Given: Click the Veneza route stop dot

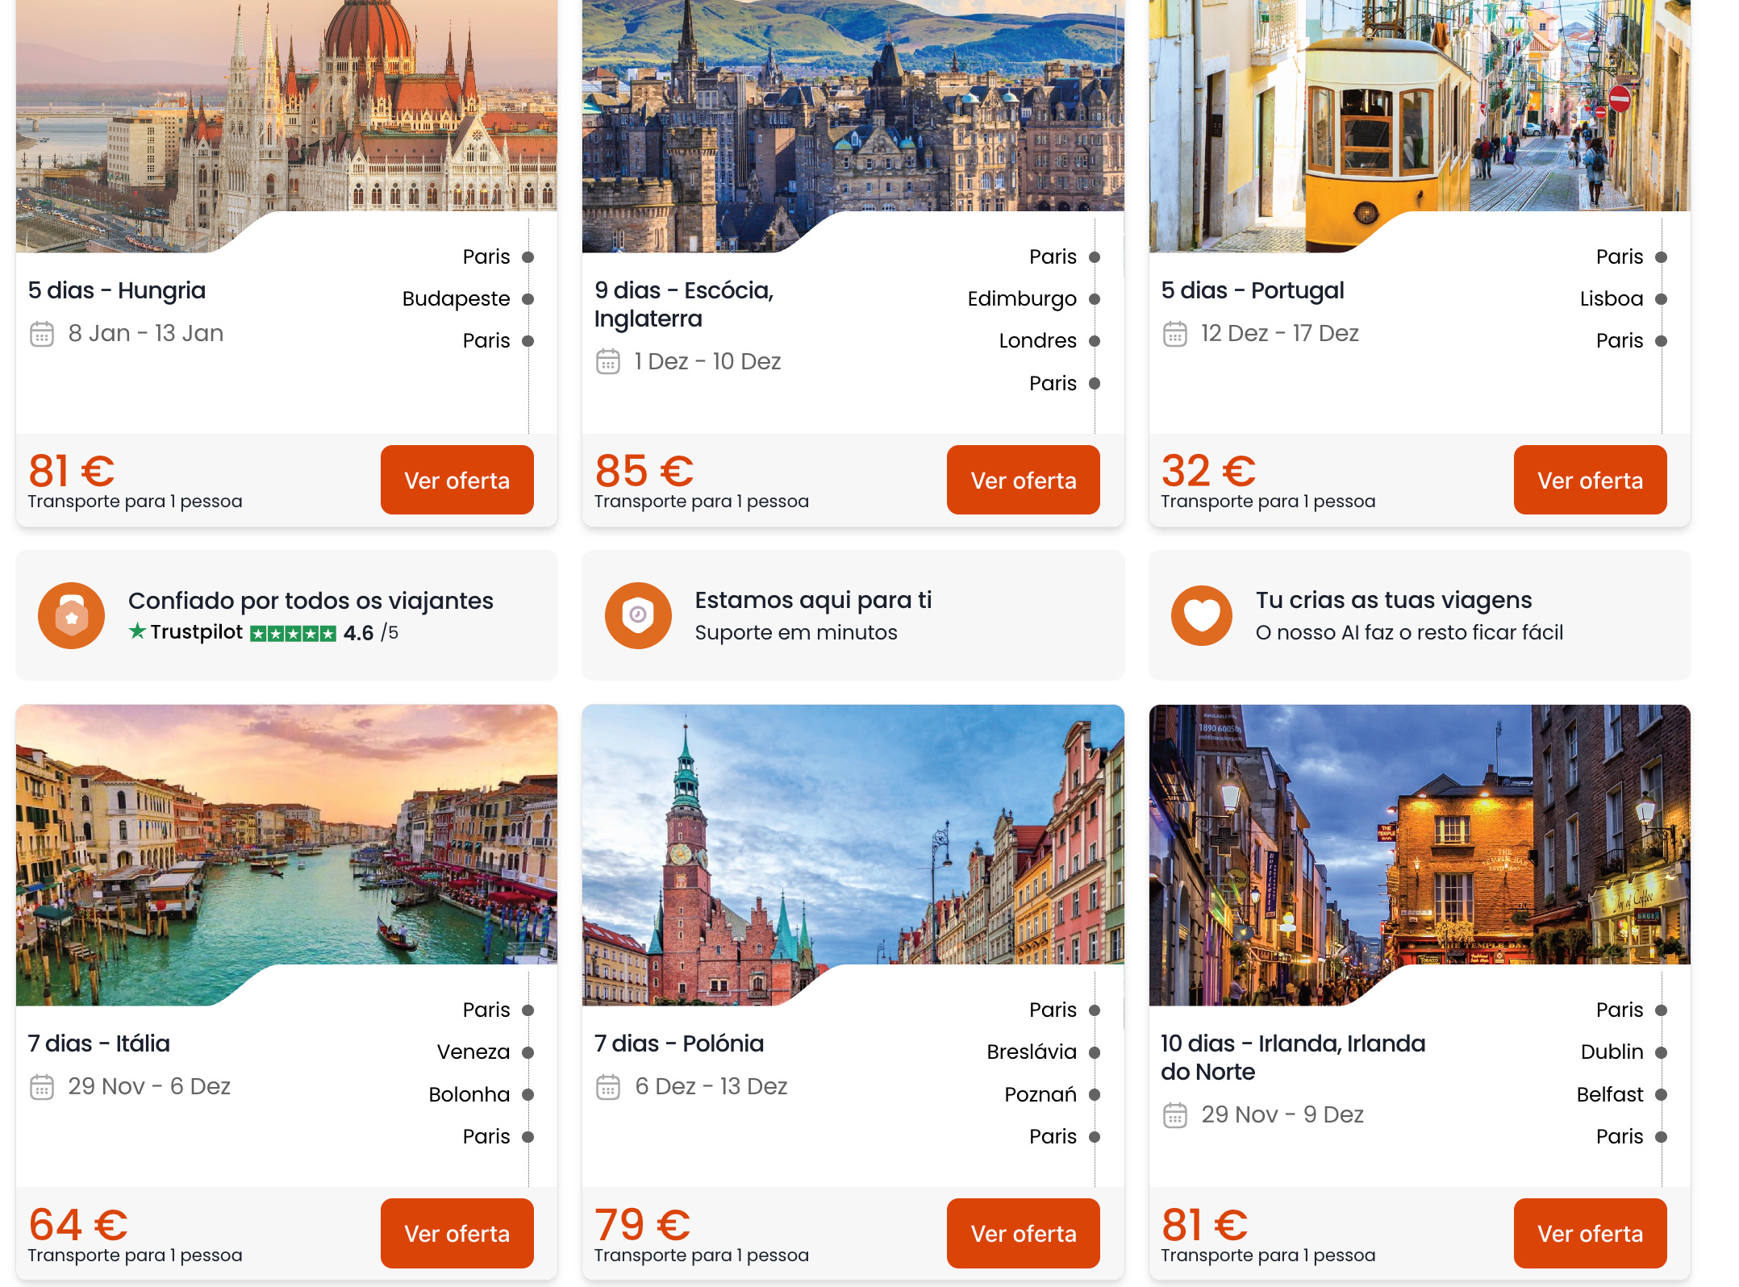Looking at the screenshot, I should (528, 1052).
